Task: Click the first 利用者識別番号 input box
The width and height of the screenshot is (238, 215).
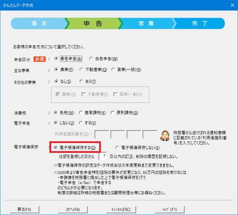Action: click(102, 134)
